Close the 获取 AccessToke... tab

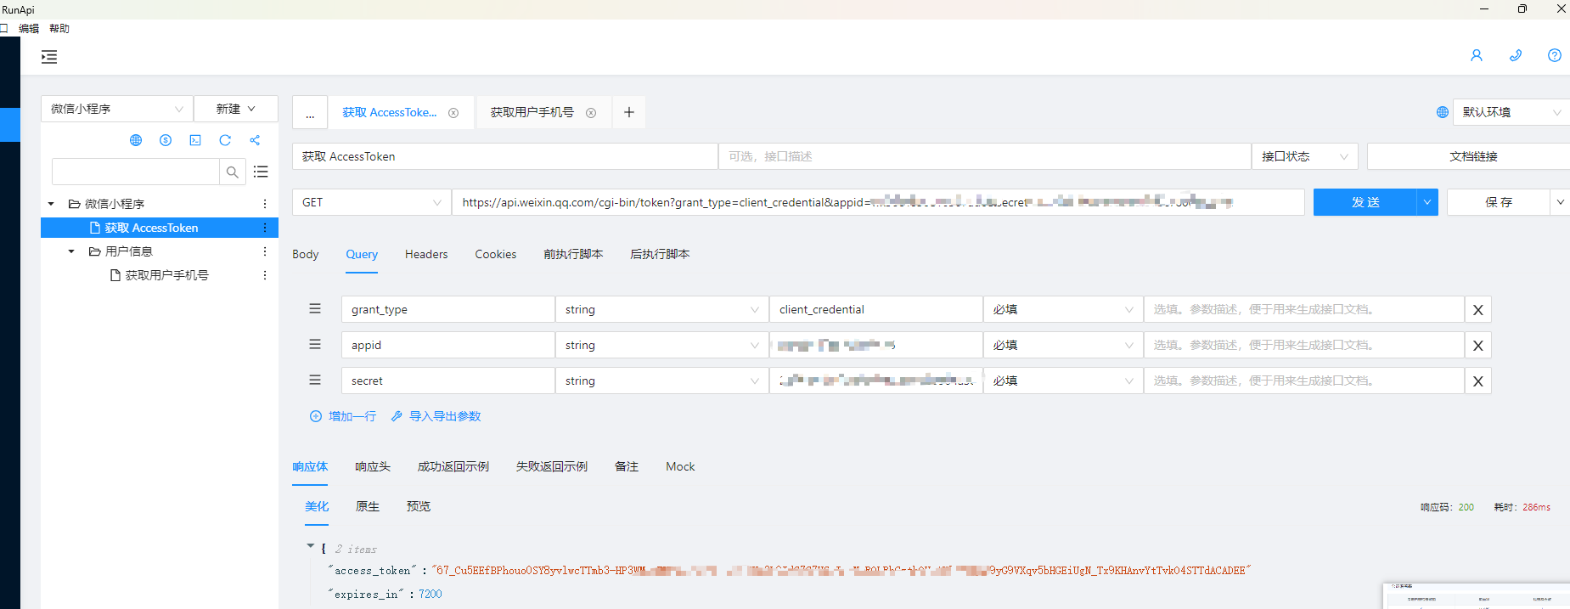tap(453, 113)
